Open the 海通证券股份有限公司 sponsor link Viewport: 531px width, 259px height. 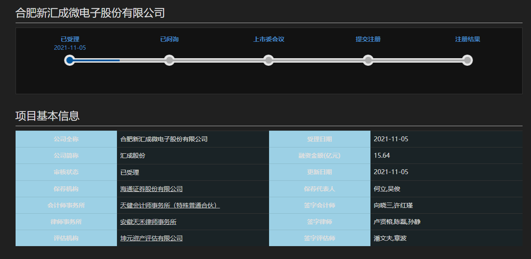coord(151,189)
